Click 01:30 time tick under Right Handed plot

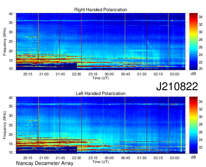click(x=142, y=74)
